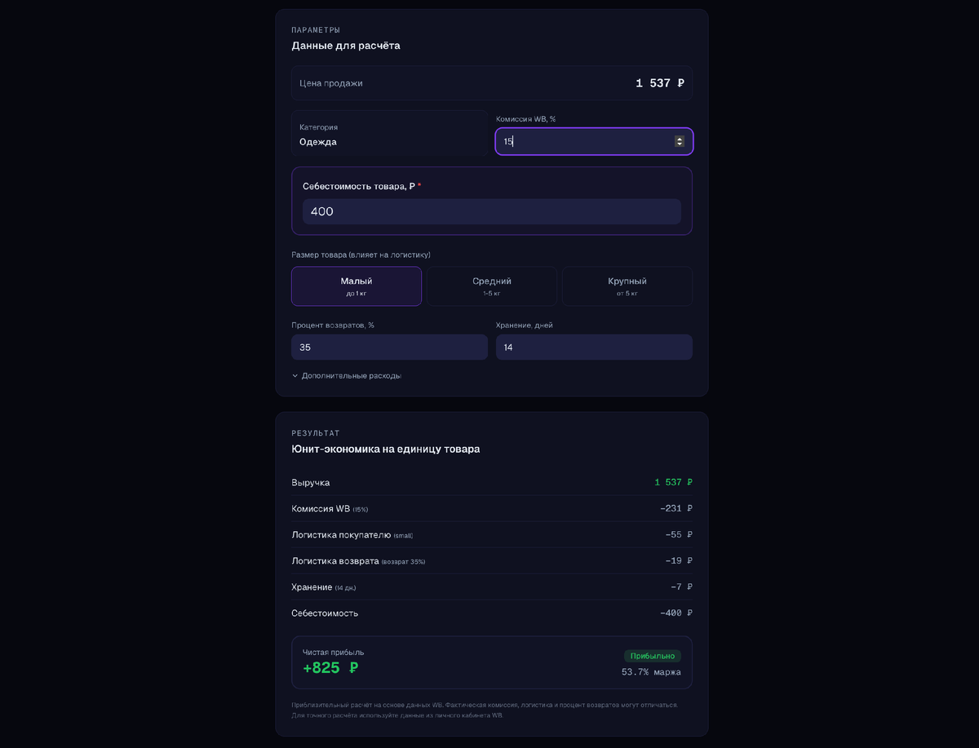The width and height of the screenshot is (979, 748).
Task: Click the Комиссия WB result row
Action: click(x=492, y=508)
